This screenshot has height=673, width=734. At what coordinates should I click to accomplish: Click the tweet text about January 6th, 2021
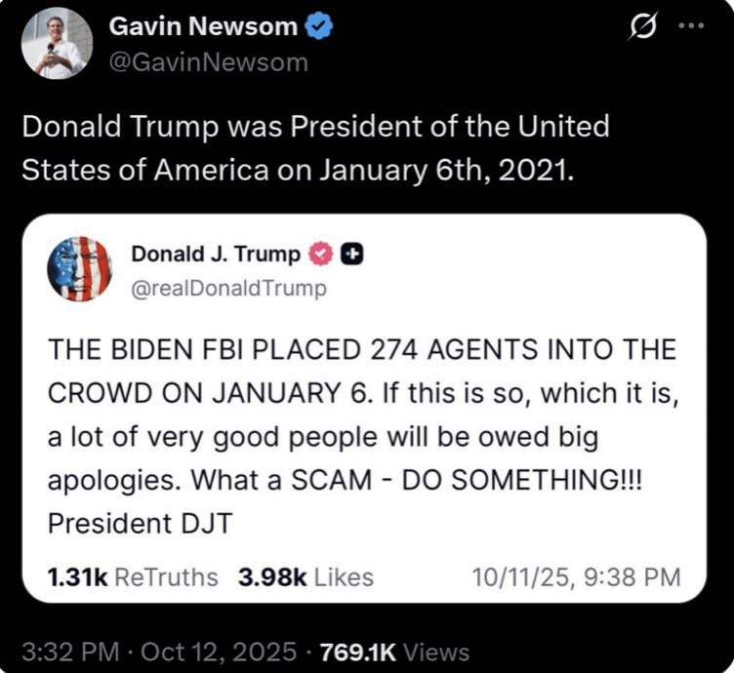(x=315, y=147)
